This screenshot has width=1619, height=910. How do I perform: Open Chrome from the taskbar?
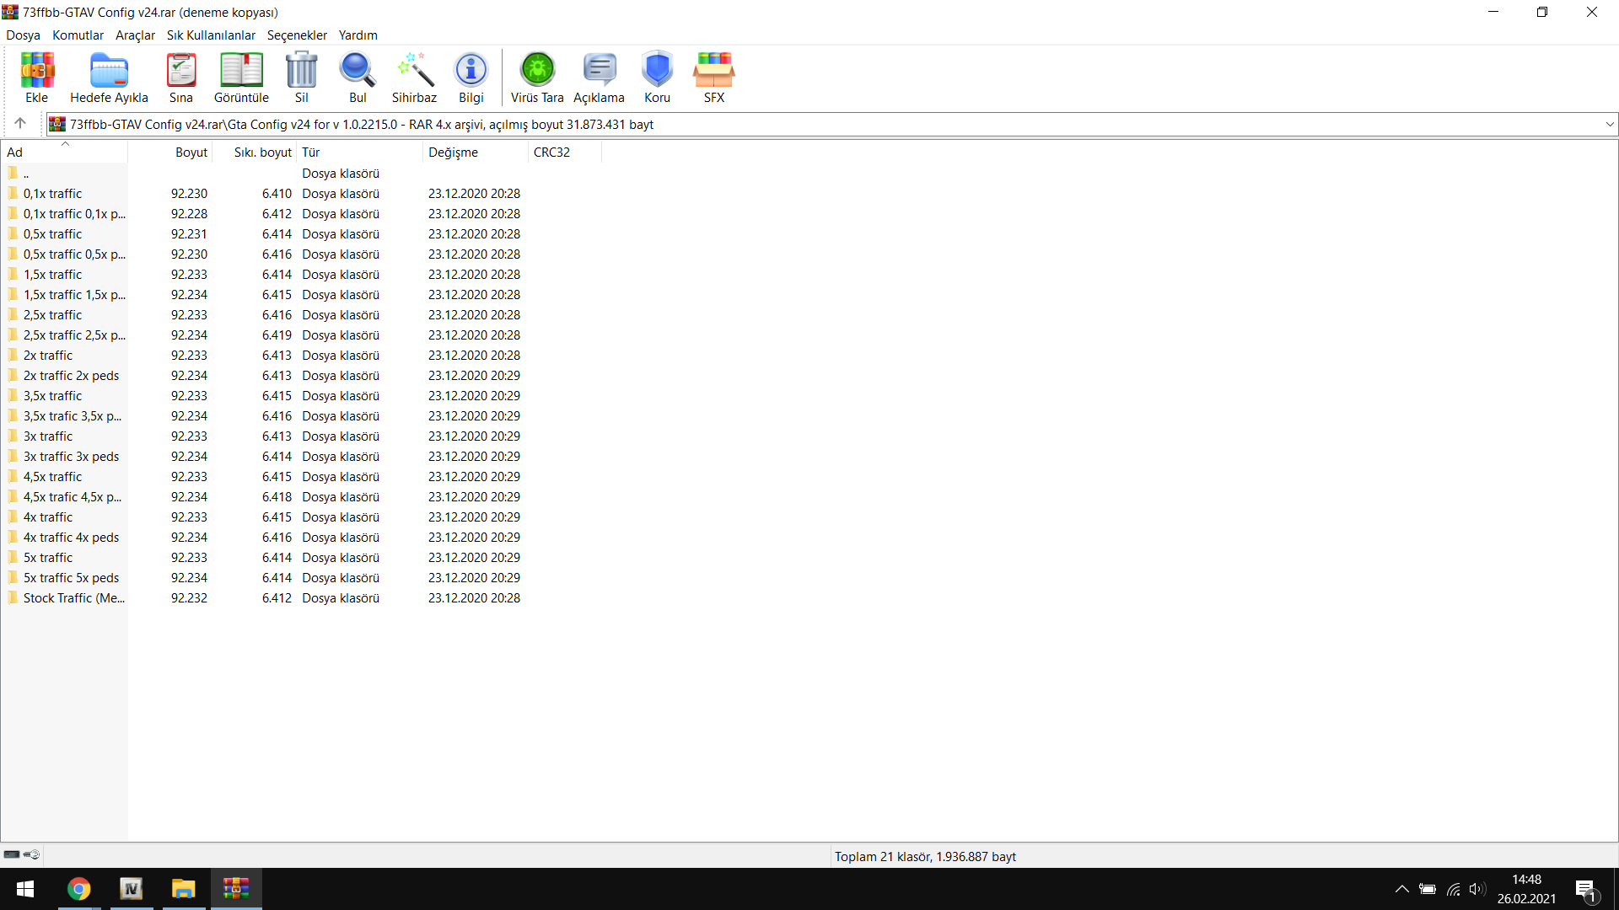point(78,889)
